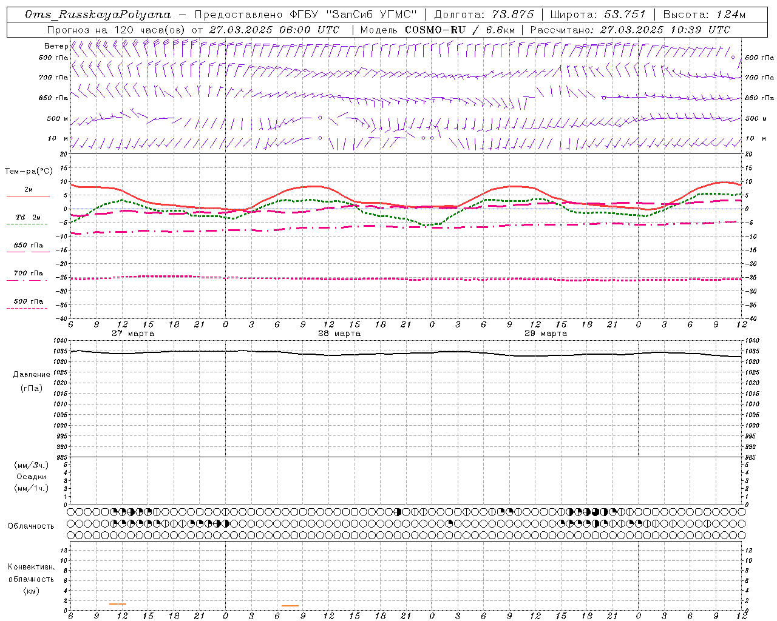The image size is (777, 621).
Task: Select the Td 2м dew point legend
Action: click(x=28, y=217)
